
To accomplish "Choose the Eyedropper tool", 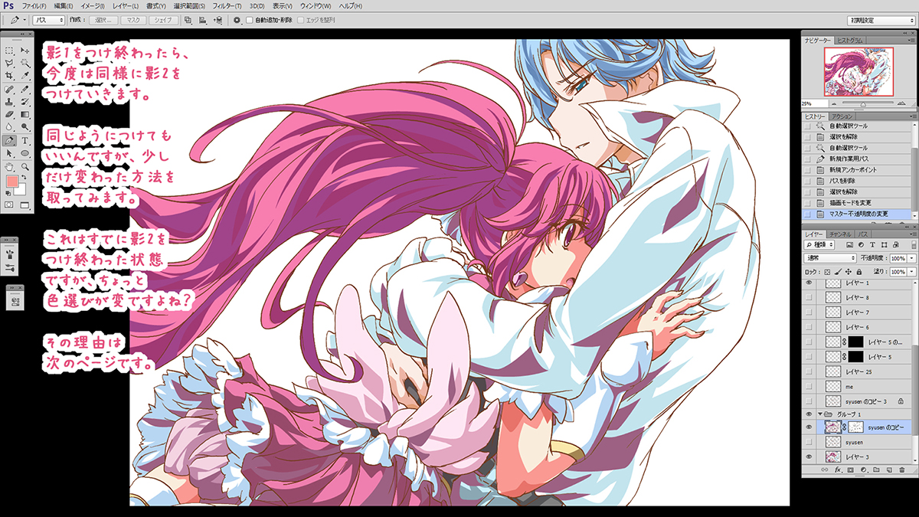I will pos(25,77).
